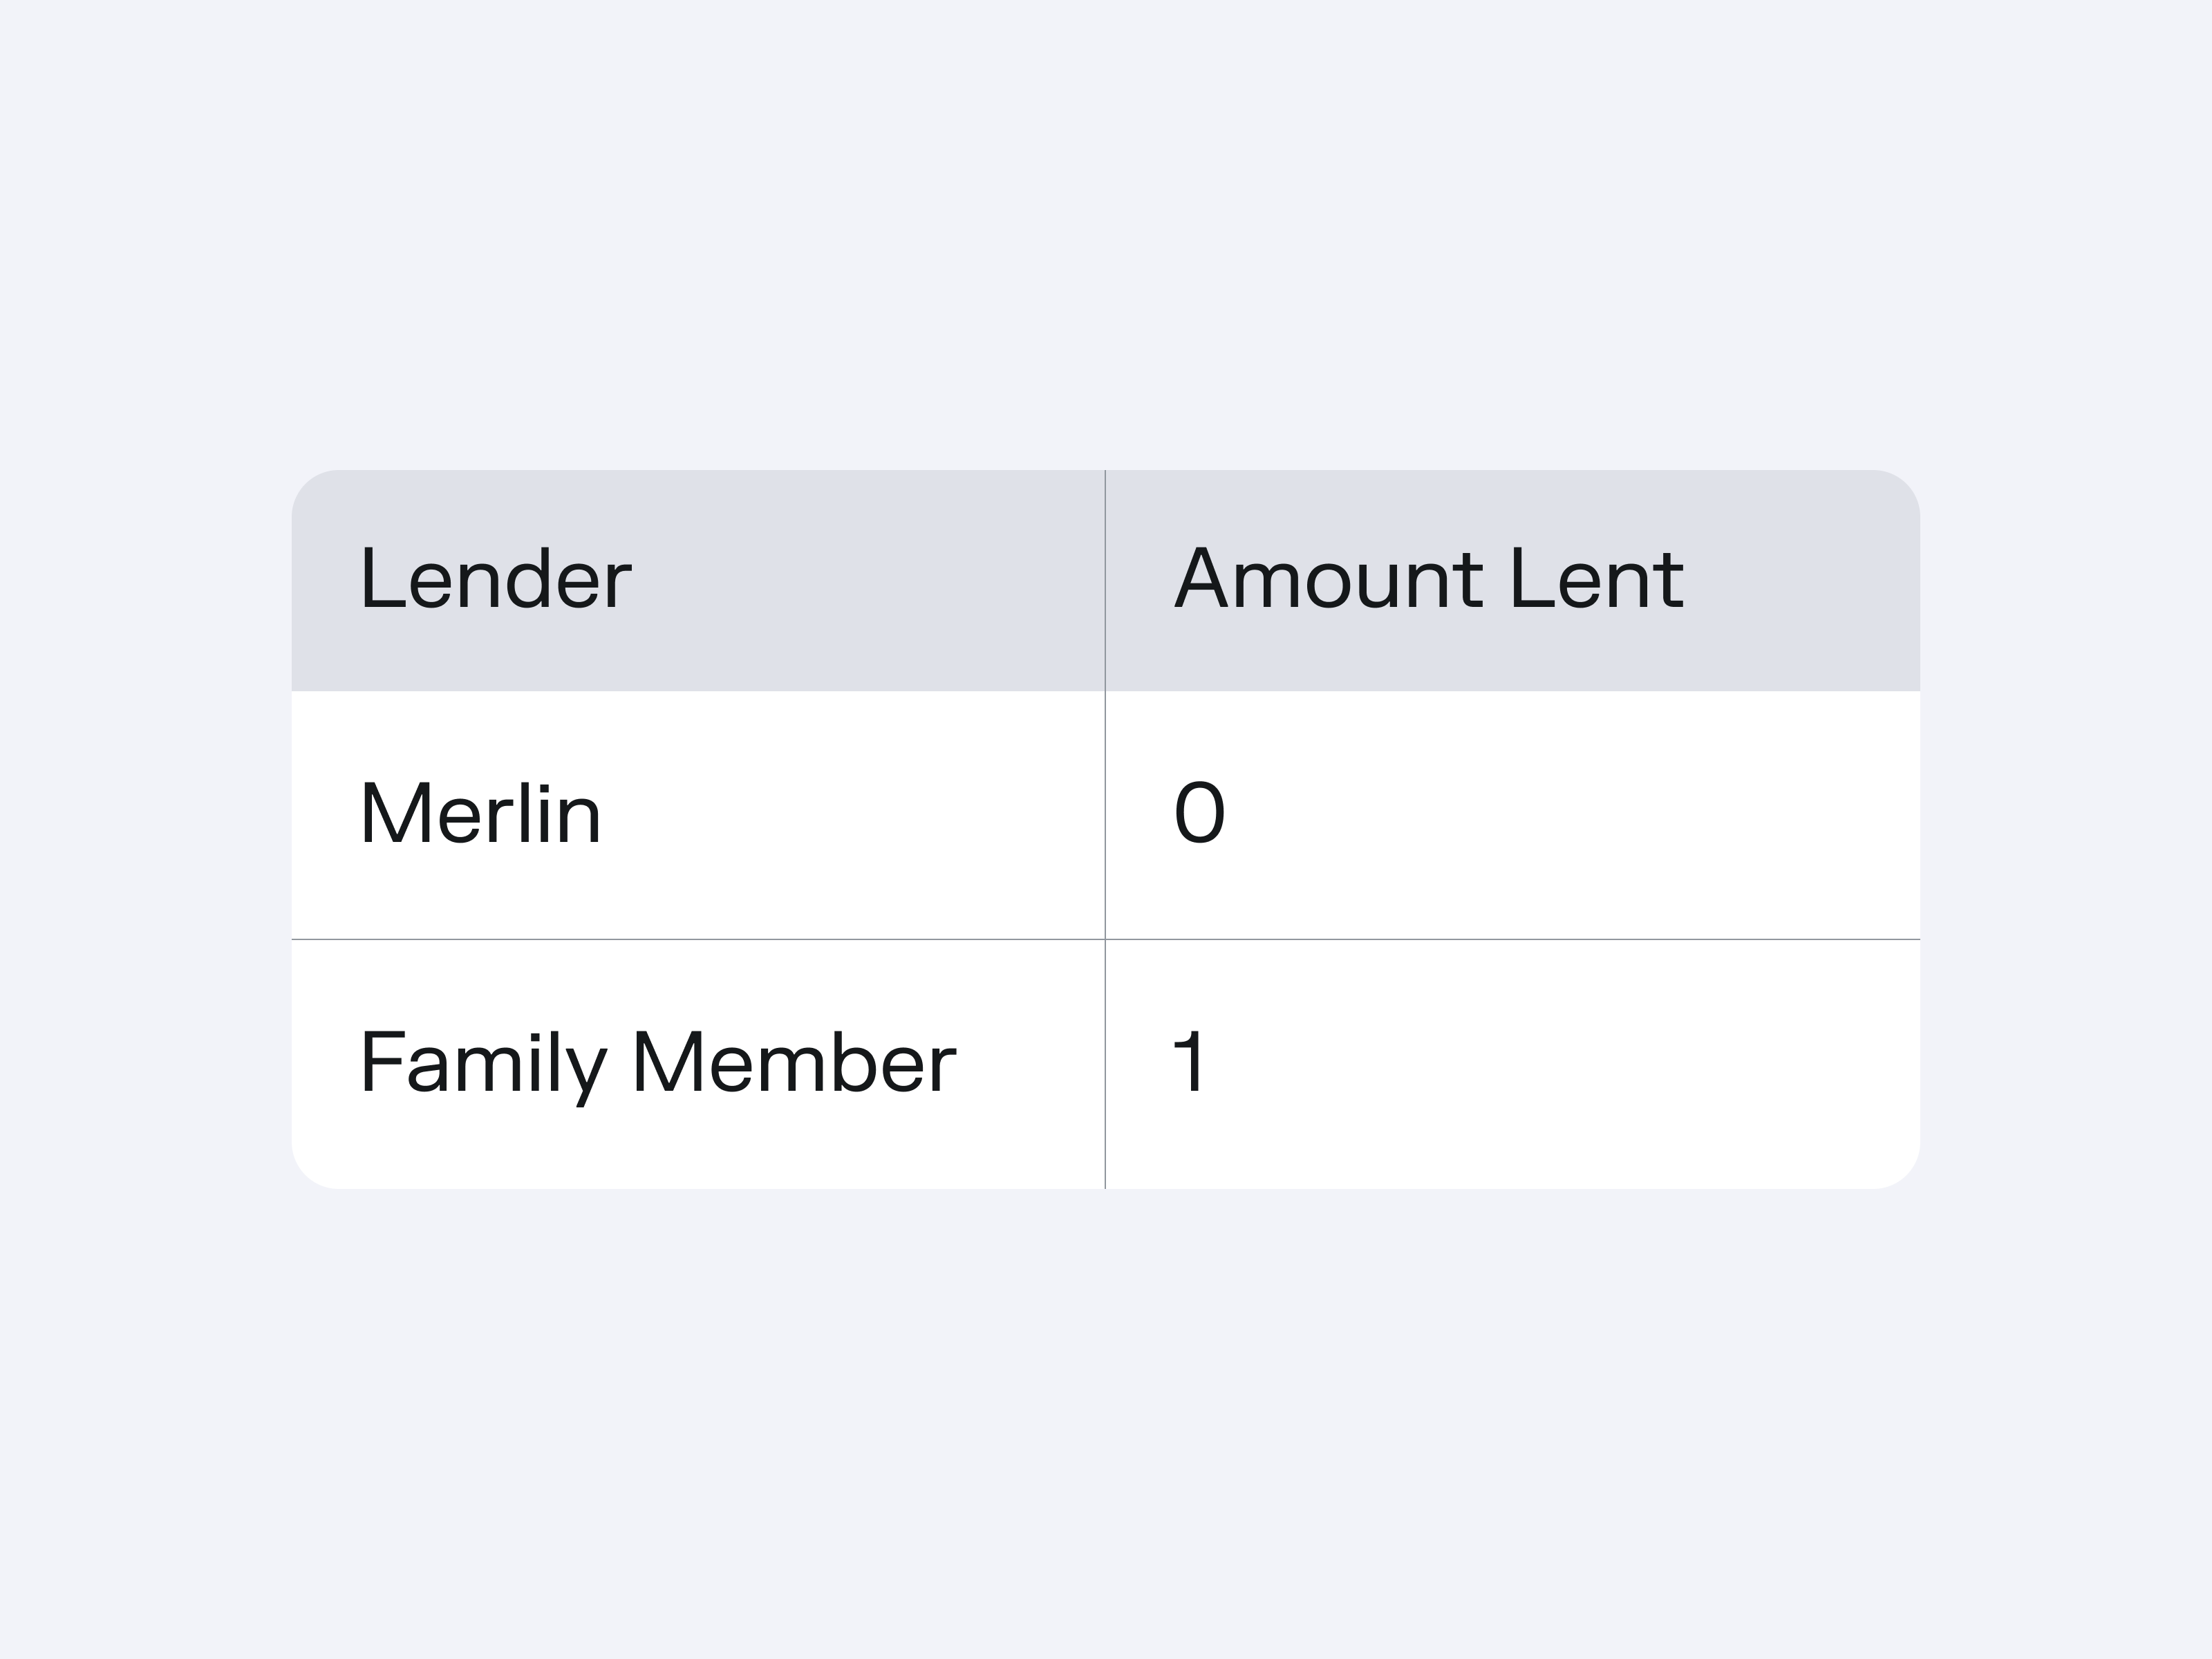The width and height of the screenshot is (2212, 1659).
Task: Select the Amount Lent column header
Action: pos(1428,579)
